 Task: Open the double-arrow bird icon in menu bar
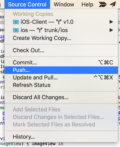(103, 5)
